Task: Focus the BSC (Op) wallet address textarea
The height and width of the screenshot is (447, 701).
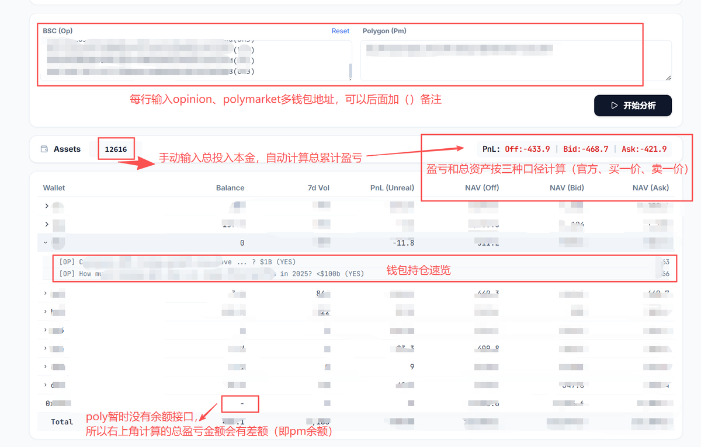Action: pyautogui.click(x=197, y=60)
